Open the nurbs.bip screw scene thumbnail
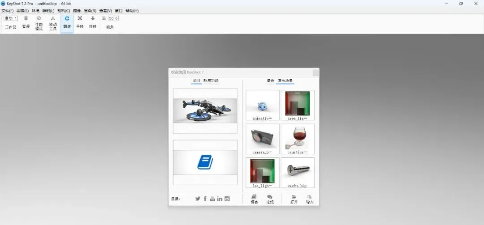This screenshot has height=225, width=484. pos(298,173)
